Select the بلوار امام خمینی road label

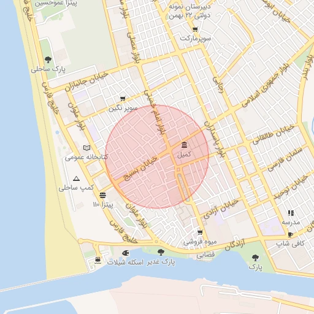point(155,113)
